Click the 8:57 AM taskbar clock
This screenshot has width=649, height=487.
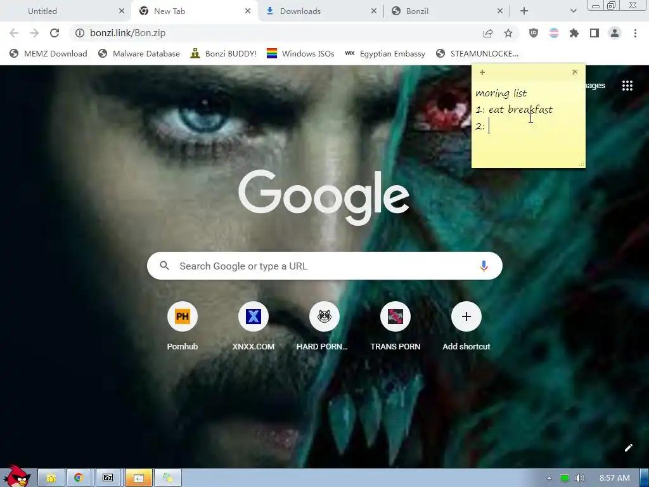(x=615, y=478)
